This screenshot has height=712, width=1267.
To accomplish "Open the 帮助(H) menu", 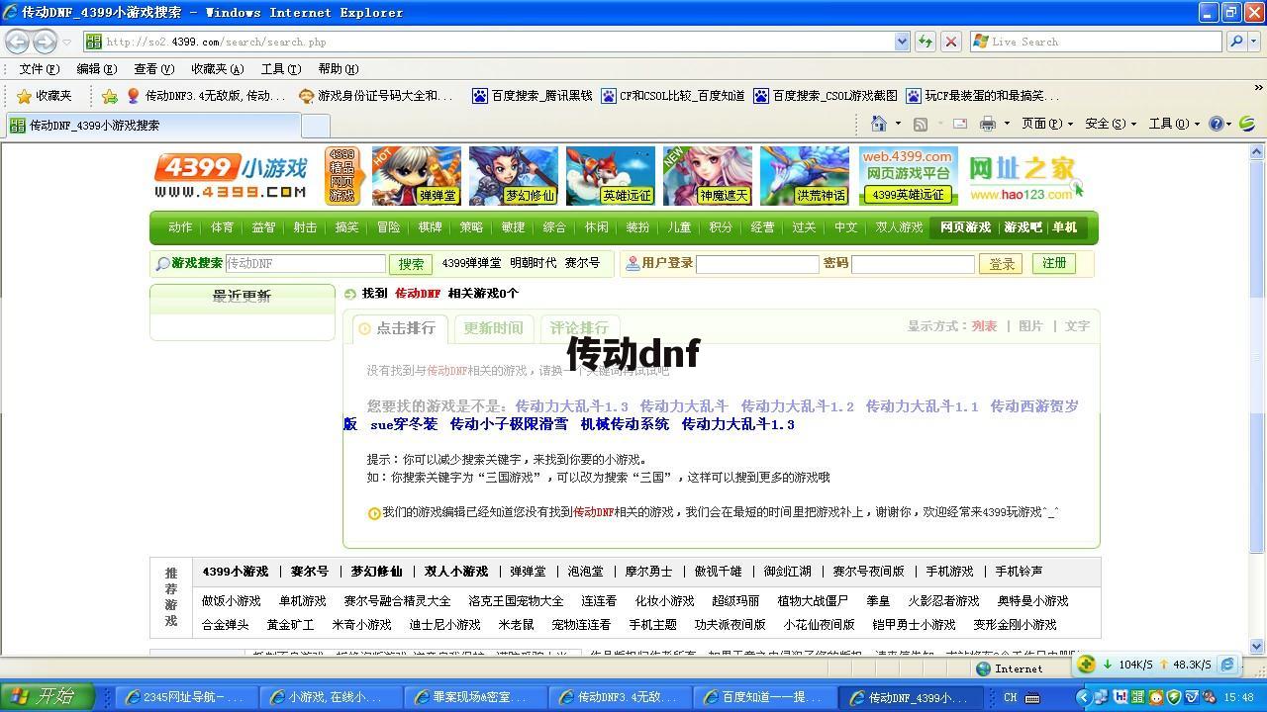I will click(339, 69).
